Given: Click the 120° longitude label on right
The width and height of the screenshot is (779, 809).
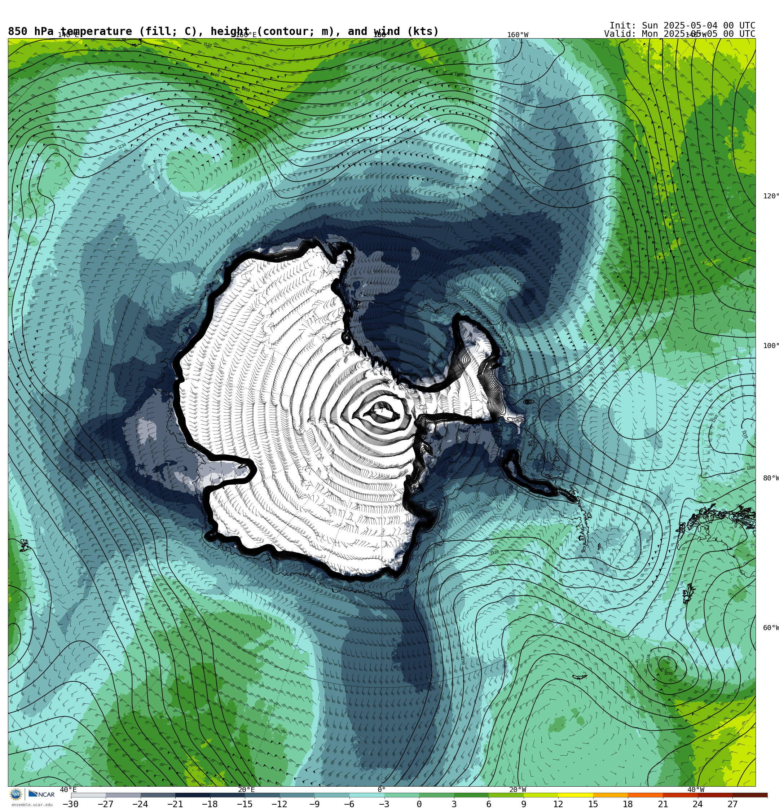Looking at the screenshot, I should [771, 196].
